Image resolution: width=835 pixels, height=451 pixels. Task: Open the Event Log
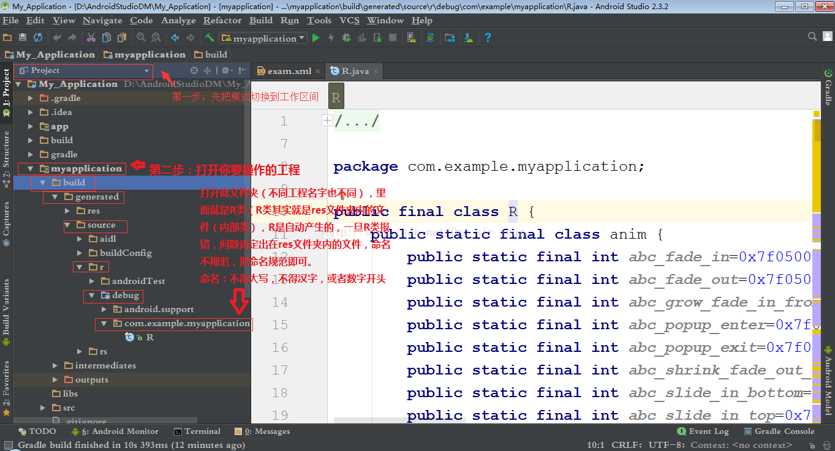[703, 431]
